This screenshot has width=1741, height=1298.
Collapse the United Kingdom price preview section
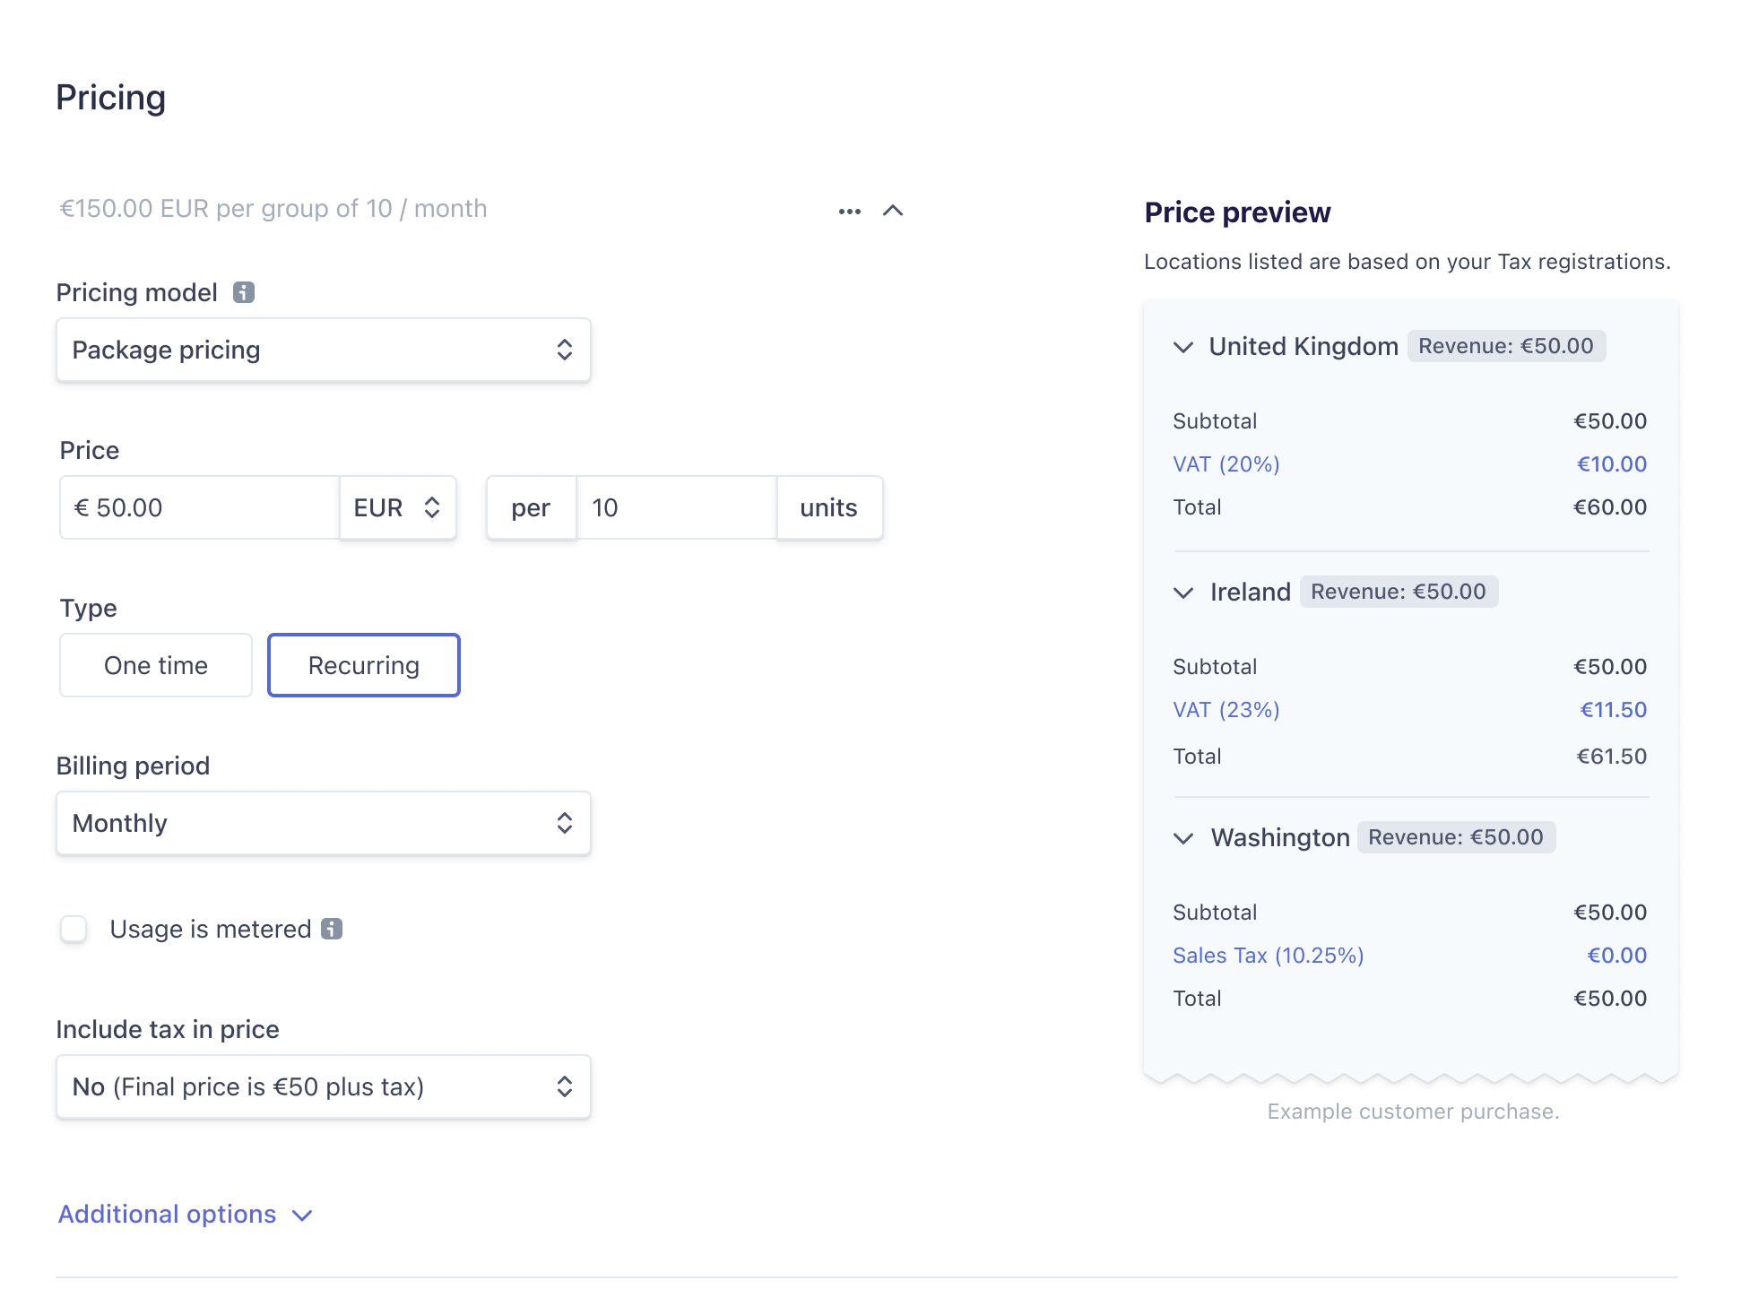pyautogui.click(x=1182, y=346)
